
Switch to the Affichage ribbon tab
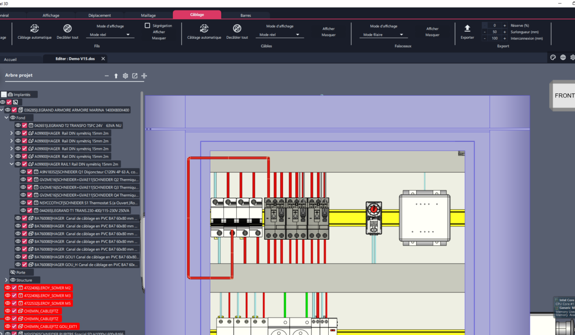51,15
